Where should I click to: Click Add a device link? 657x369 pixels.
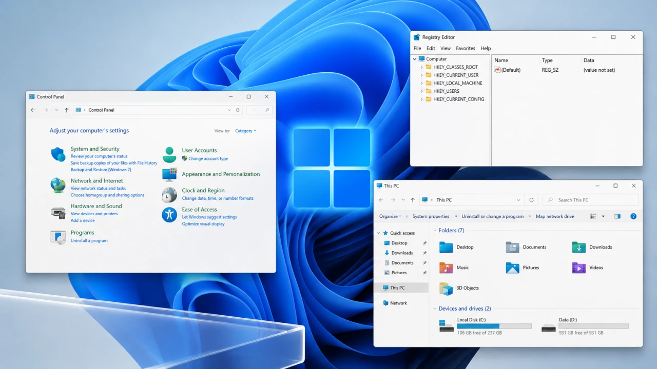(x=83, y=220)
